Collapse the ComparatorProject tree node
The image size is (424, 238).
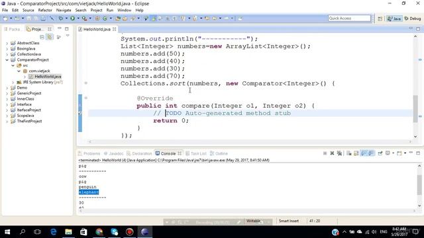tap(7, 60)
